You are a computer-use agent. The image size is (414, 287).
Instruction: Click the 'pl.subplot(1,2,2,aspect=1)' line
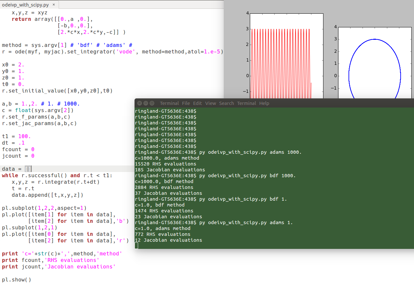click(x=44, y=208)
